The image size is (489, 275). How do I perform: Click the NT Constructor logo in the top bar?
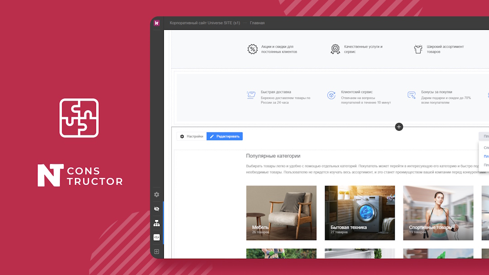coord(157,23)
